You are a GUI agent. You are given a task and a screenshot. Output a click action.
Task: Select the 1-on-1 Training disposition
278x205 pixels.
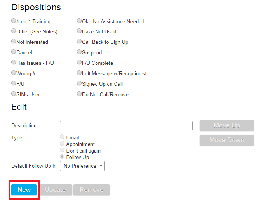click(x=14, y=21)
